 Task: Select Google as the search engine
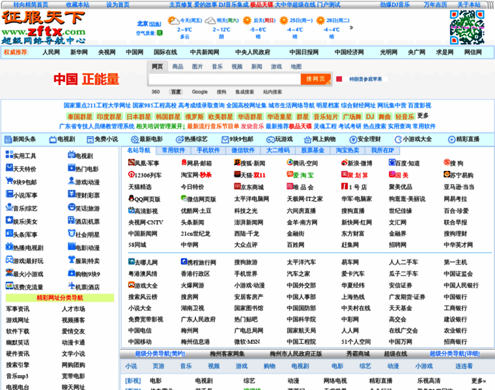pyautogui.click(x=200, y=92)
